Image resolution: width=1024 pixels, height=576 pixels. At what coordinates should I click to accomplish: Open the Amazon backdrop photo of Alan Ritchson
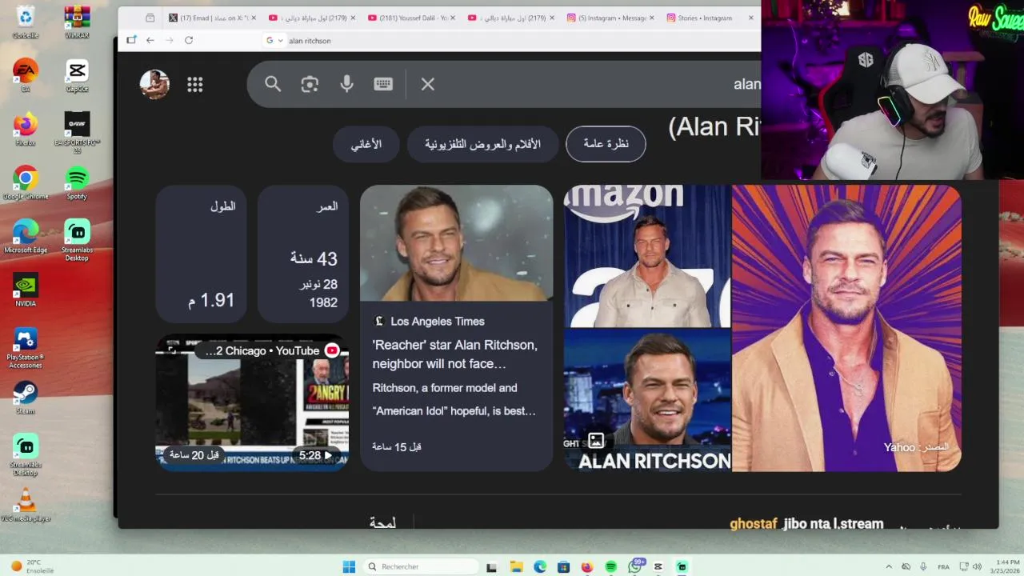tap(647, 256)
